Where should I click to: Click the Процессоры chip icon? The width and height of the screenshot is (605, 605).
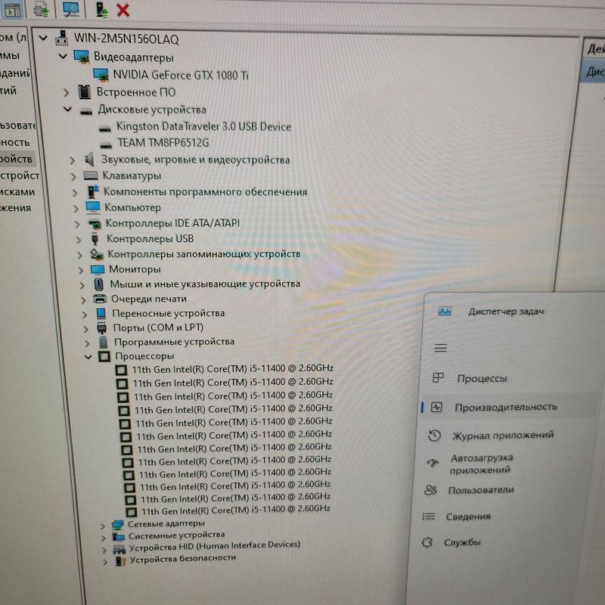coord(104,356)
